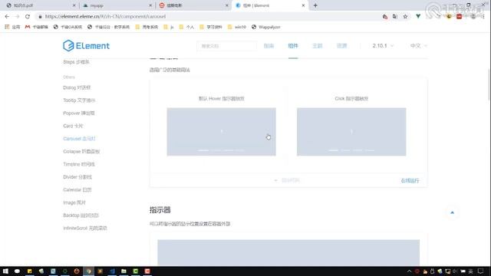
Task: Open the win10 bookmarks folder
Action: point(237,27)
